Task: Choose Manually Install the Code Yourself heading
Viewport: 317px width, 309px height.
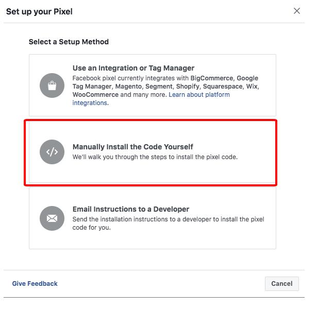Action: tap(133, 147)
